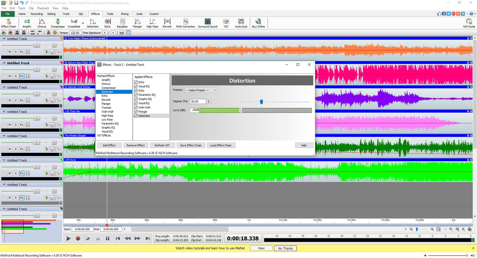
Task: Uncheck the first Echo applied effect
Action: click(x=136, y=82)
